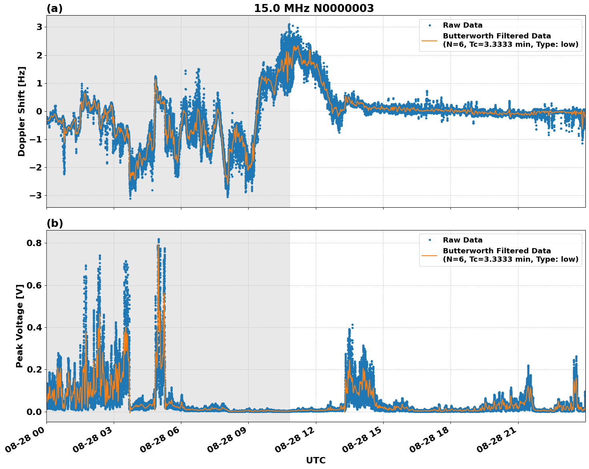Click the subplot label (b)

tap(55, 223)
